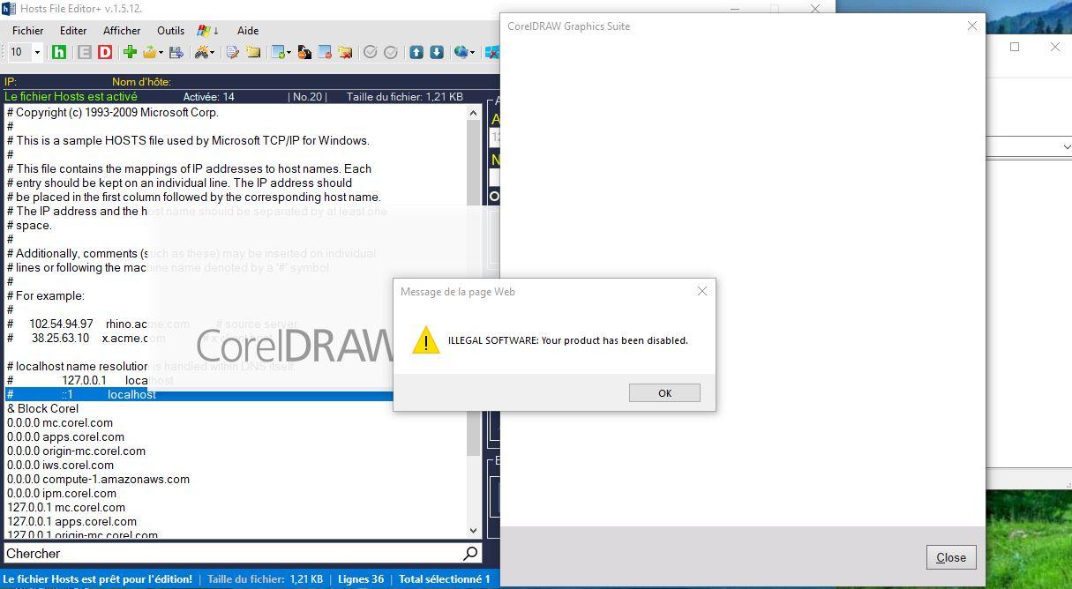Expand the add-document icon's dropdown arrow
The width and height of the screenshot is (1072, 589).
click(x=289, y=52)
